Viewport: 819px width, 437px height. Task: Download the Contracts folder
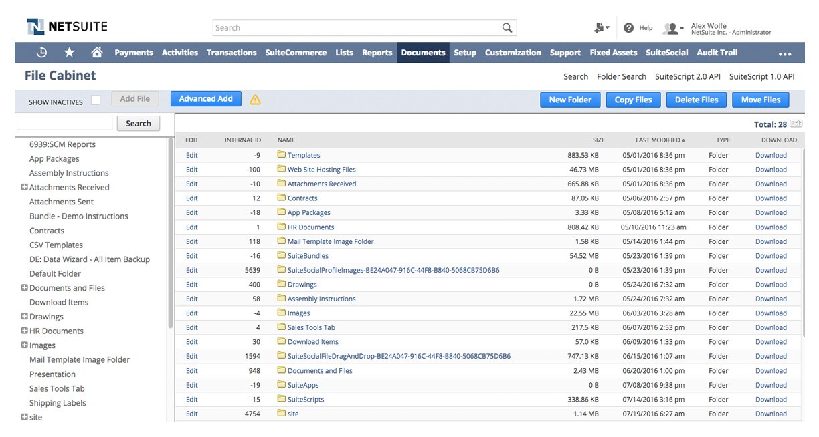click(x=771, y=198)
